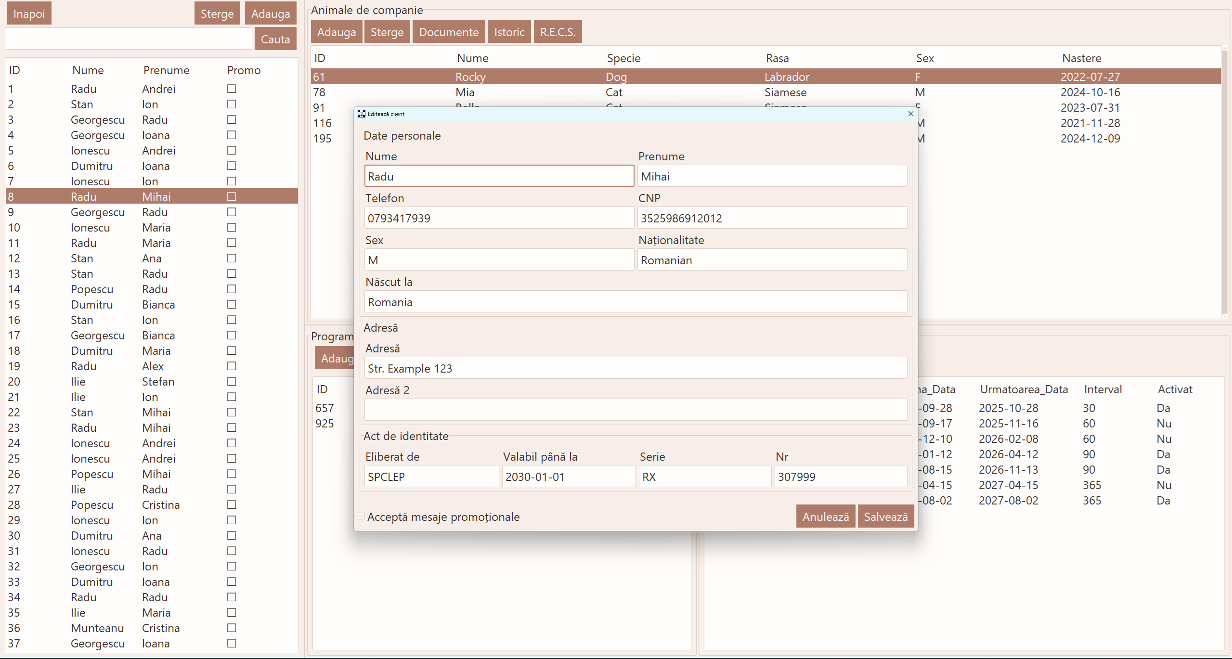Focus the Prenume field containing Mihai

click(772, 176)
